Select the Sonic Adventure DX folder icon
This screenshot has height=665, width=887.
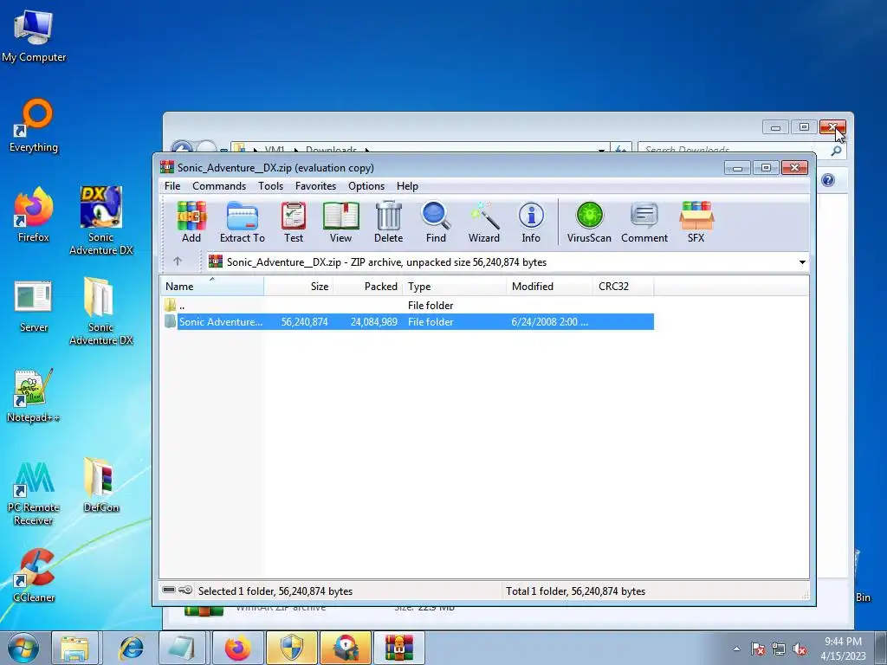point(100,310)
